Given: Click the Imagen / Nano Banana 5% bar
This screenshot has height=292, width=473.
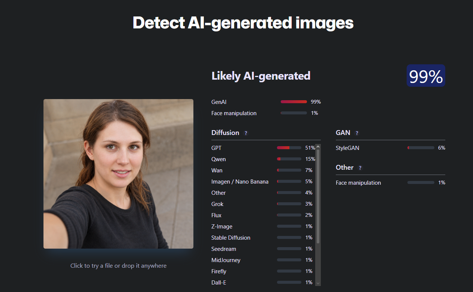Looking at the screenshot, I should click(289, 182).
